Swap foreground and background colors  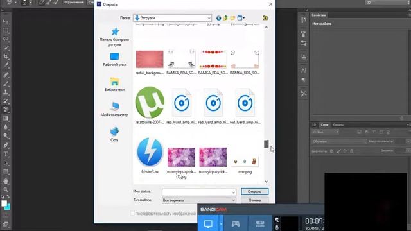pos(8,196)
